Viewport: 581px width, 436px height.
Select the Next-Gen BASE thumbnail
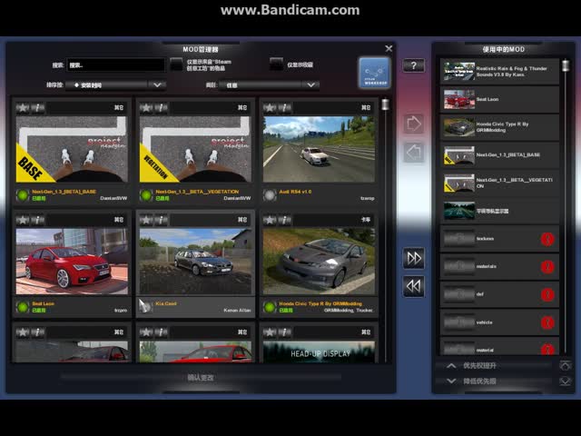click(72, 149)
